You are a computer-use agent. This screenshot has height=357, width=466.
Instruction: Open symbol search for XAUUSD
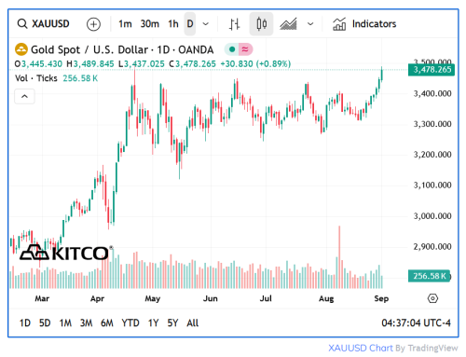coord(44,24)
